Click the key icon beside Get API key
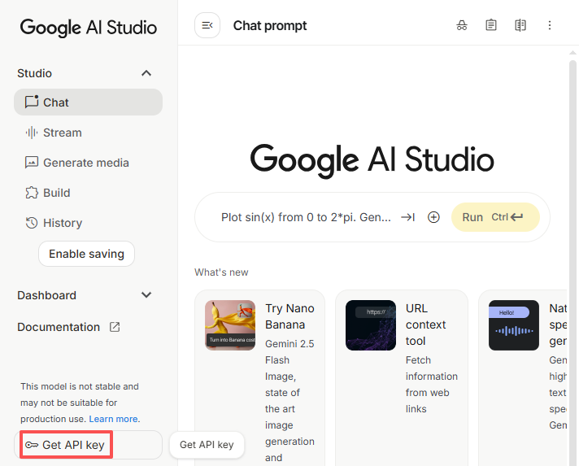 click(32, 445)
